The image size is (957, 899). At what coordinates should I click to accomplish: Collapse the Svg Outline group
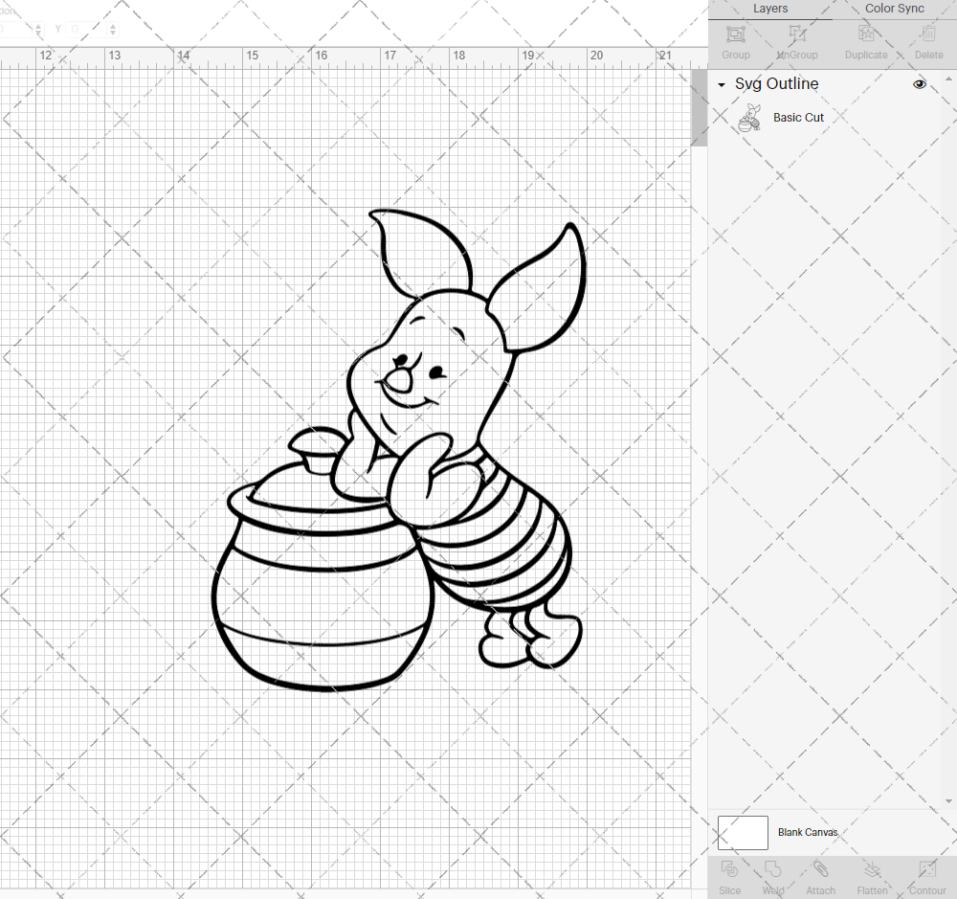tap(722, 84)
